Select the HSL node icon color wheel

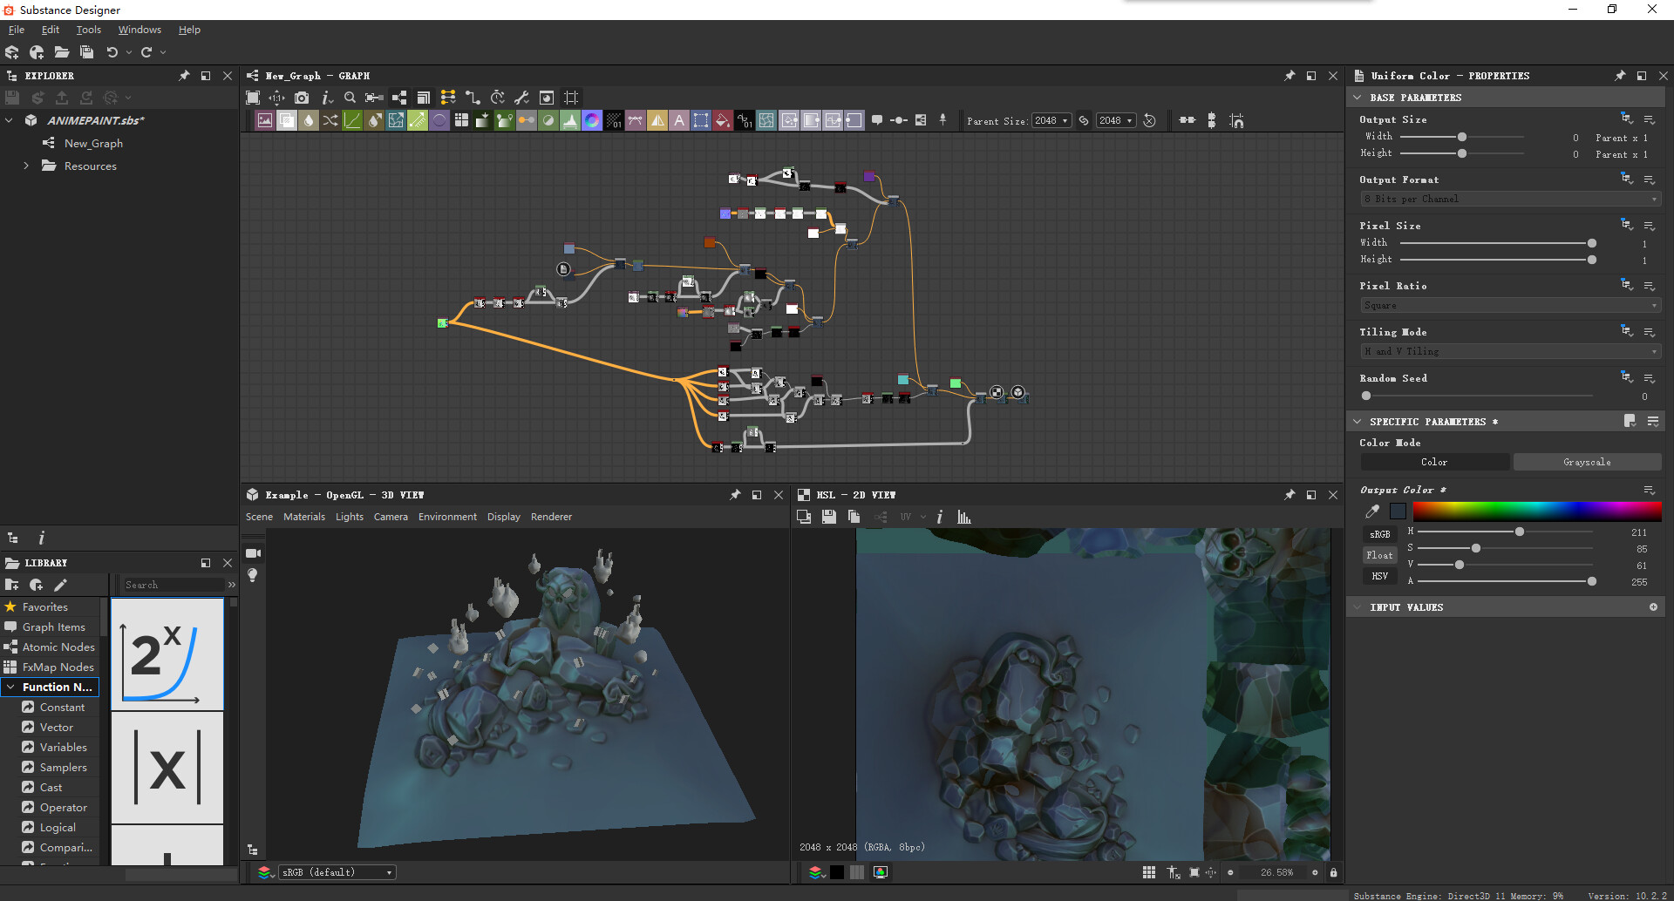[x=592, y=120]
